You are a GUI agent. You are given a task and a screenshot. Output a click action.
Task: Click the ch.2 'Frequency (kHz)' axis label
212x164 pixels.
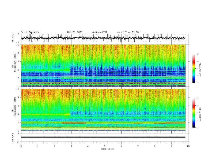point(15,107)
